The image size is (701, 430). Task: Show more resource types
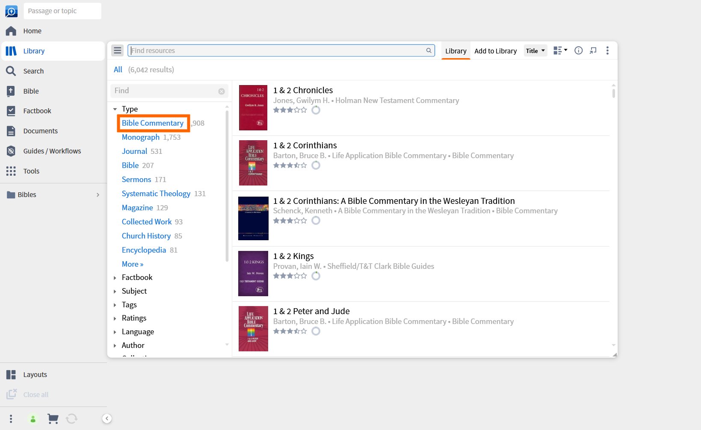[133, 264]
